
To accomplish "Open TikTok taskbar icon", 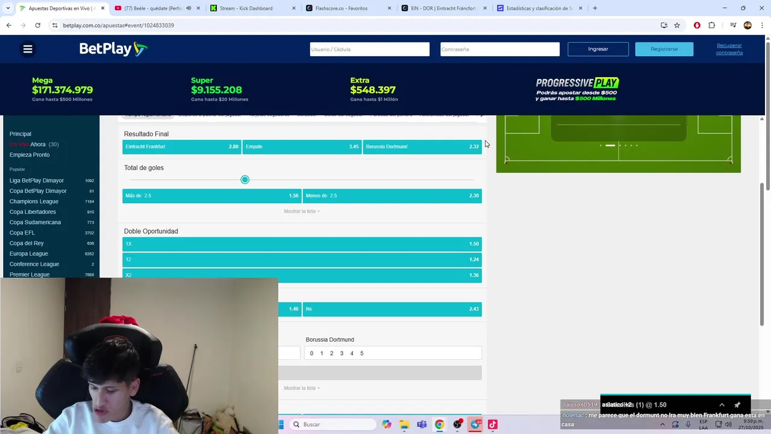I will [493, 424].
